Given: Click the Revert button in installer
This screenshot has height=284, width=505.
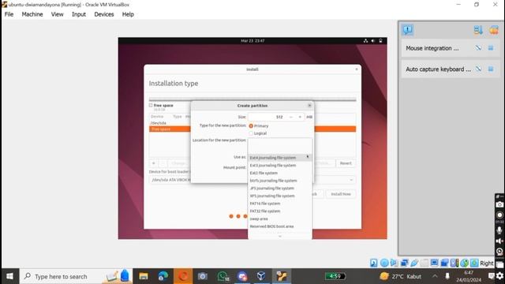Looking at the screenshot, I should tap(346, 163).
